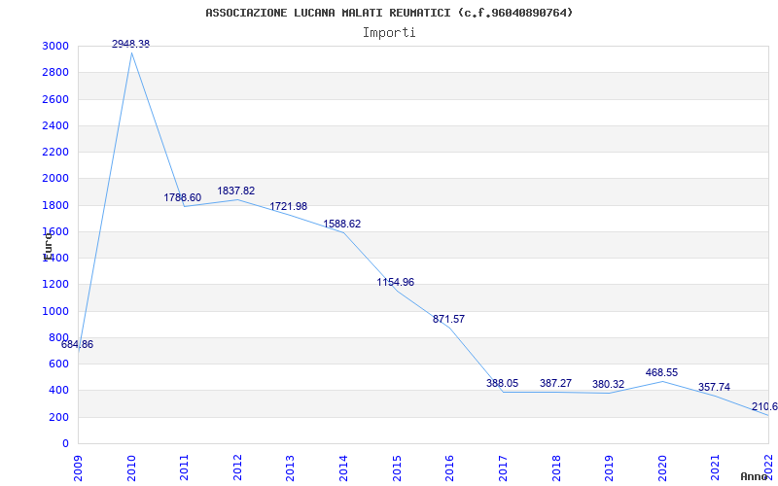Select the 1588.62 data label
This screenshot has width=778, height=486.
coord(342,225)
